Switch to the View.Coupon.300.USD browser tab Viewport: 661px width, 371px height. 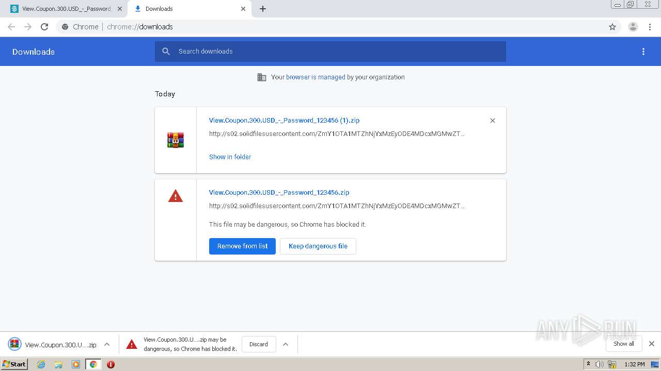tap(66, 9)
